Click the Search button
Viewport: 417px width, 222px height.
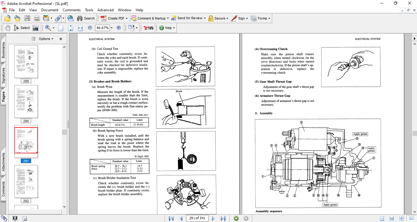[x=86, y=18]
